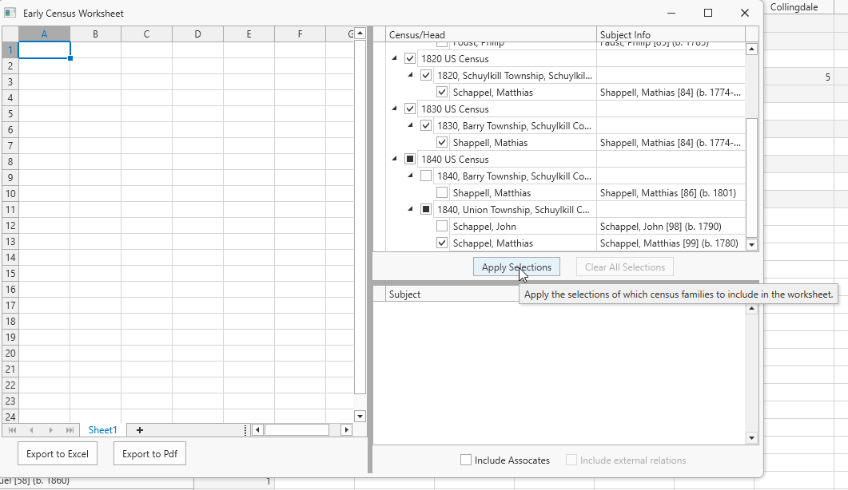848x490 pixels.
Task: Check the Schappel, John checkbox
Action: click(442, 227)
